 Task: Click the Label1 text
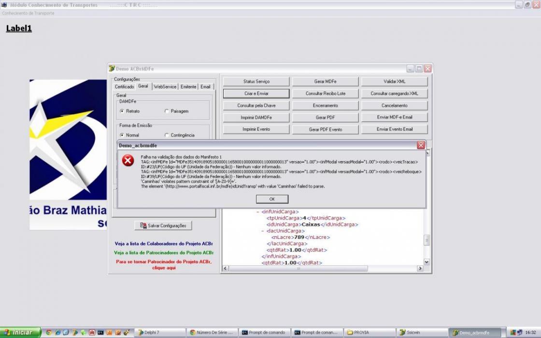(x=19, y=28)
